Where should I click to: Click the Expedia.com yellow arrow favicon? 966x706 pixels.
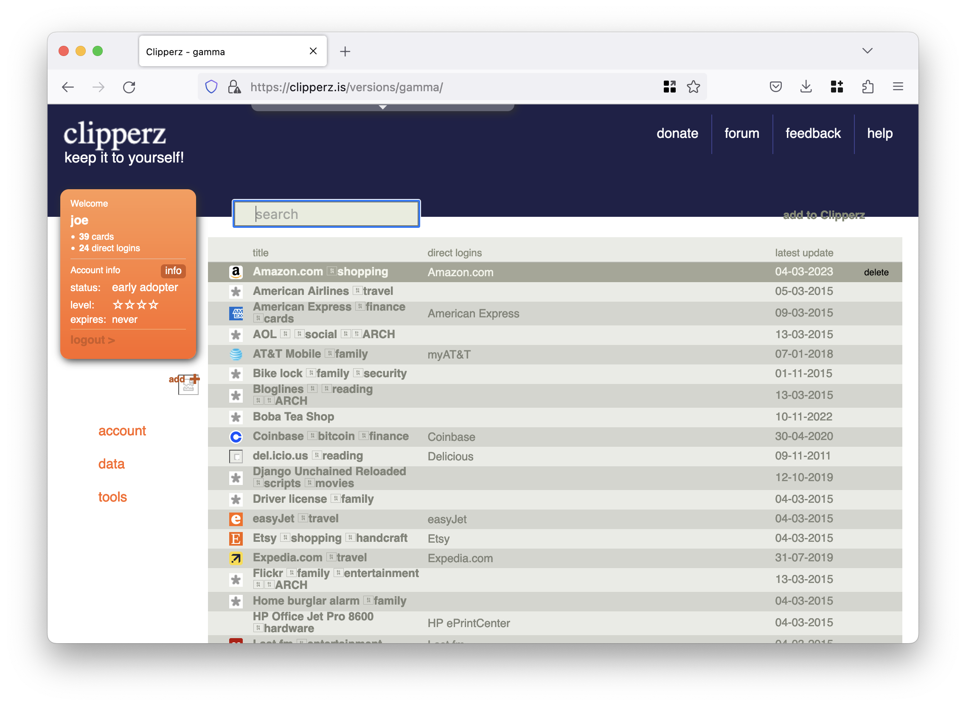(x=236, y=558)
